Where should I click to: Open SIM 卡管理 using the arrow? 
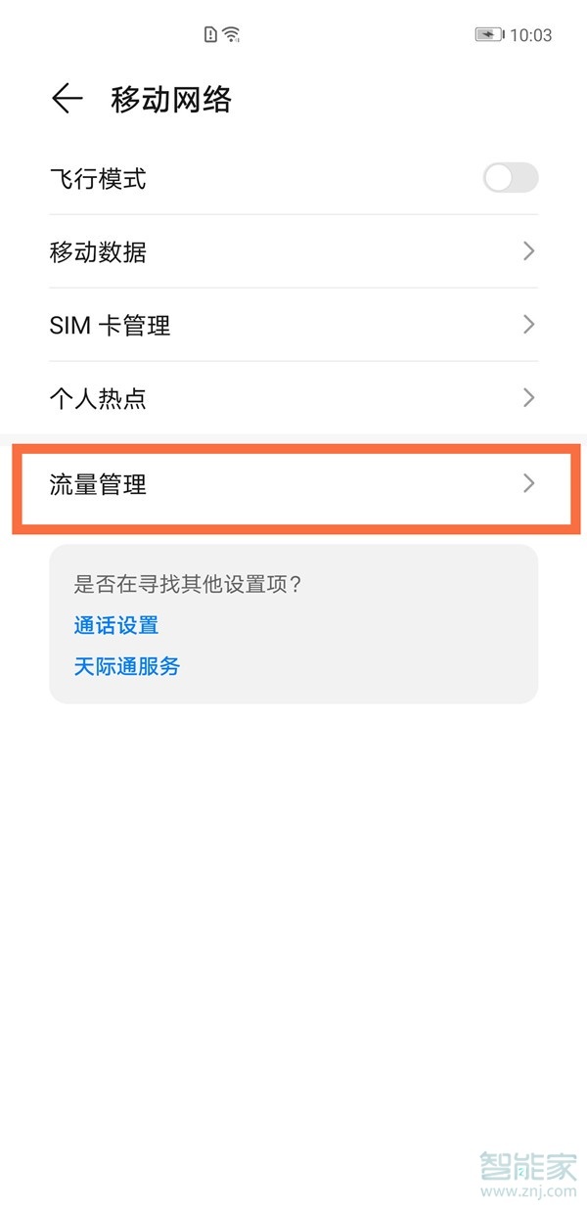[x=528, y=325]
